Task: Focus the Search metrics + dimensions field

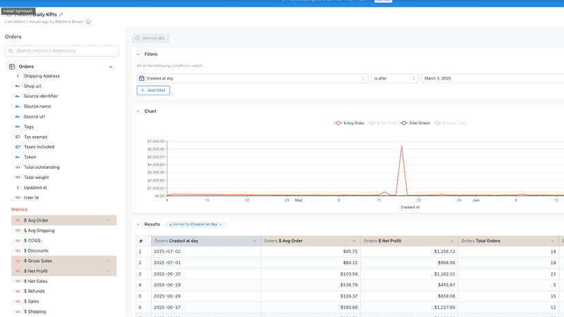Action: [62, 50]
